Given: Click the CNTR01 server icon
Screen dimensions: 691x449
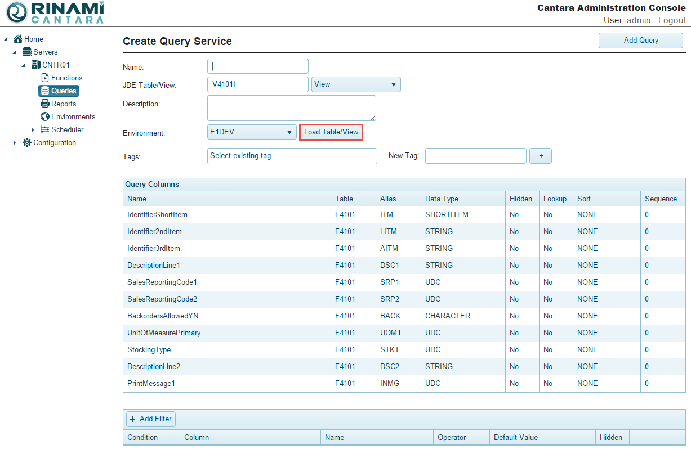Looking at the screenshot, I should coord(36,65).
